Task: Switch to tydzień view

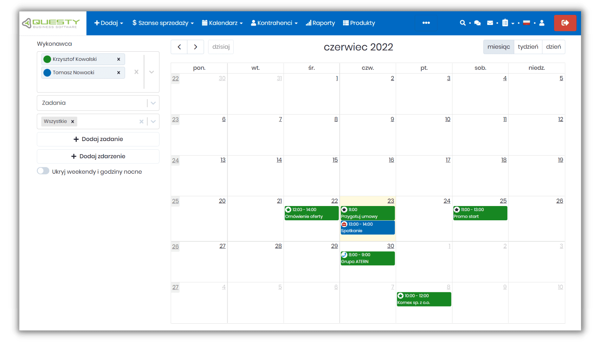Action: coord(528,47)
